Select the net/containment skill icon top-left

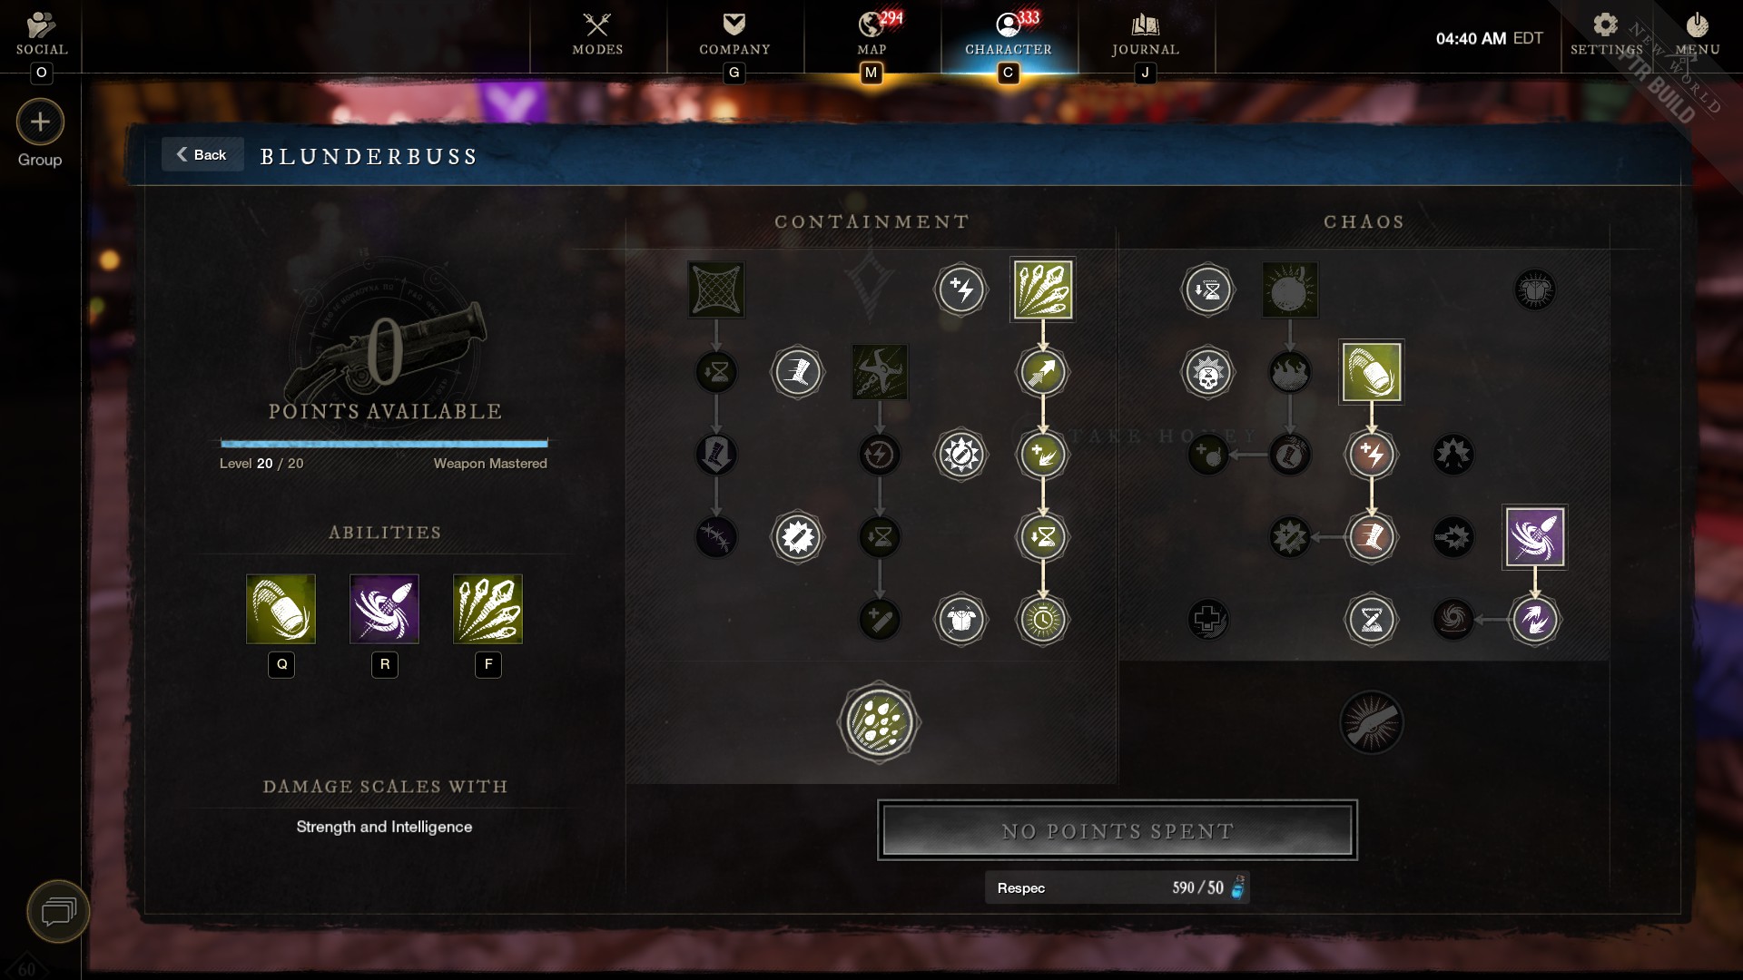pyautogui.click(x=716, y=289)
